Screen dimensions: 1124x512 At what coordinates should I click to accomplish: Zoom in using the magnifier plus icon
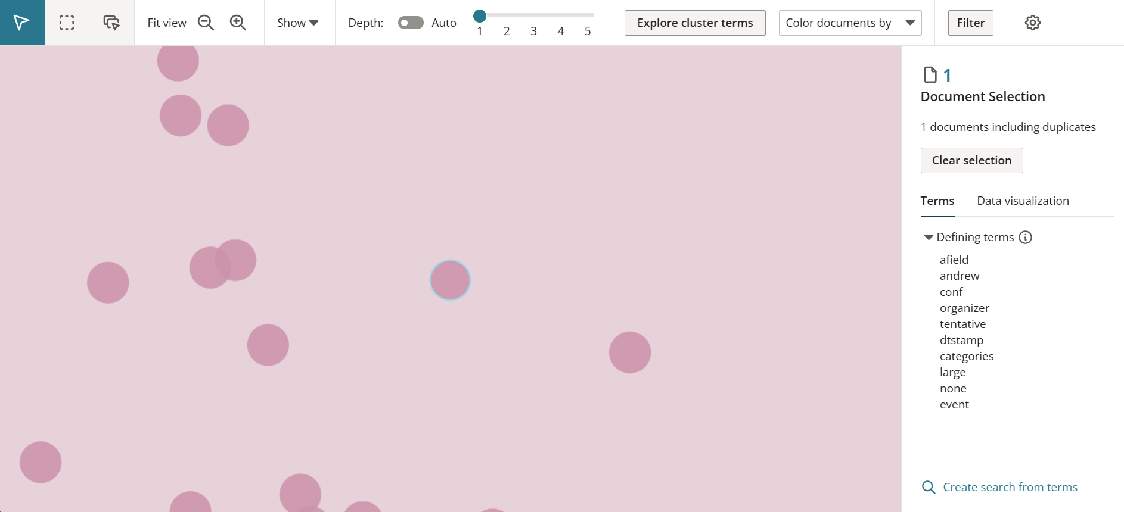pyautogui.click(x=238, y=23)
